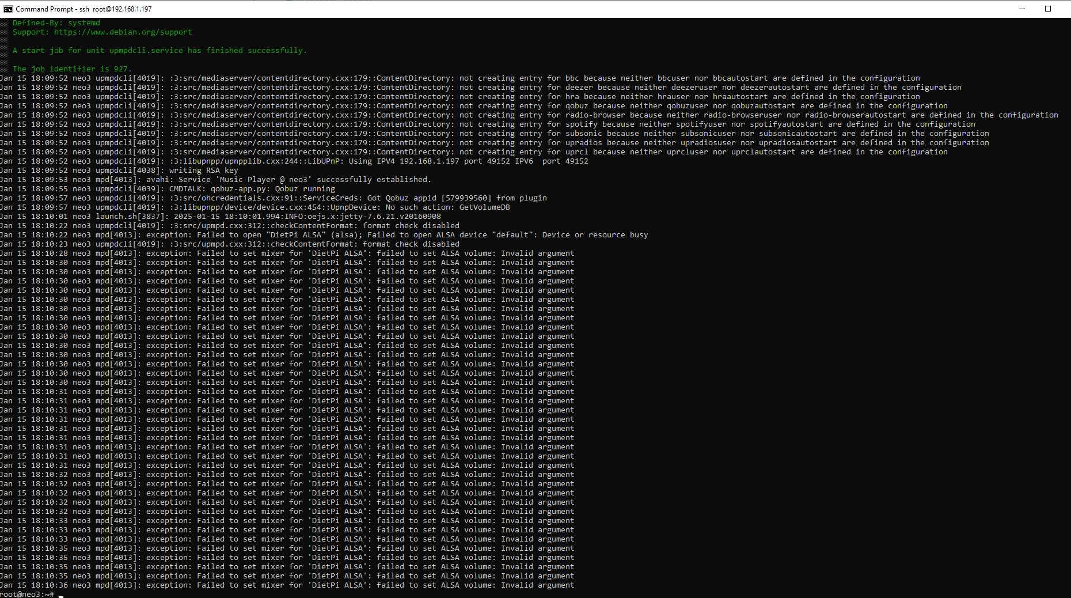Select the bbc entry log line
The width and height of the screenshot is (1071, 598).
(x=459, y=78)
